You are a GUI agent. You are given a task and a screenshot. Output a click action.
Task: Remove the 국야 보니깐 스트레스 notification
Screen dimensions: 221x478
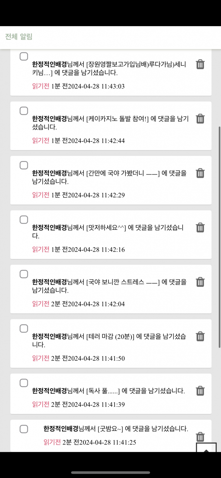click(x=200, y=282)
